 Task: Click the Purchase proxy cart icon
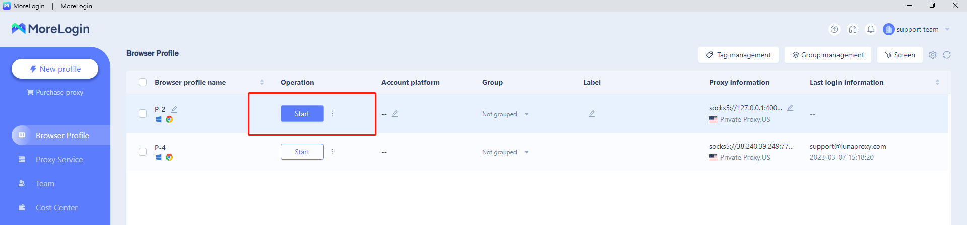(x=30, y=92)
